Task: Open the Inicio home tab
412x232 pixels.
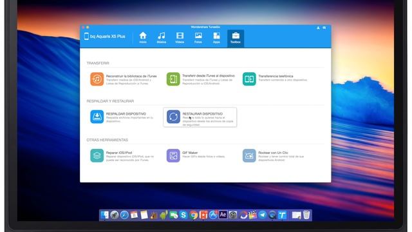Action: (x=143, y=38)
